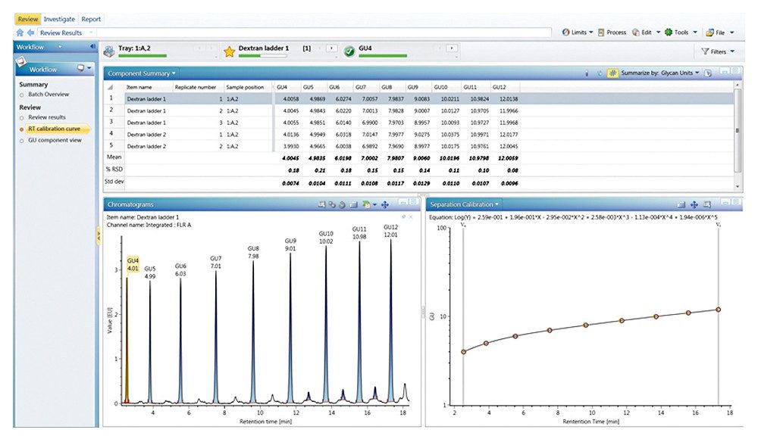Switch to the Review tab

click(27, 20)
